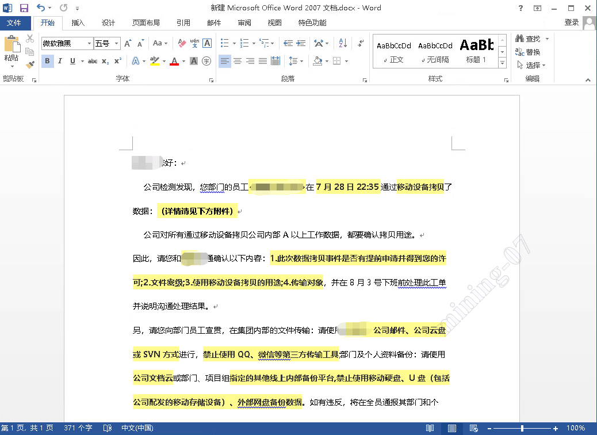
Task: Open the line spacing dropdown
Action: click(296, 61)
